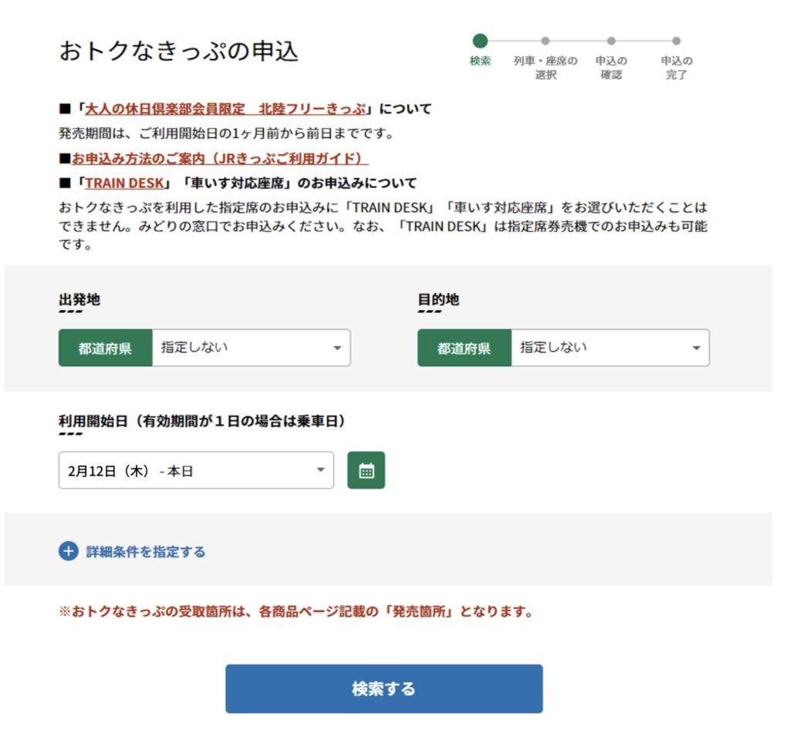Viewport: 790px width, 737px height.
Task: Click the blue plus circle icon
Action: coord(69,551)
